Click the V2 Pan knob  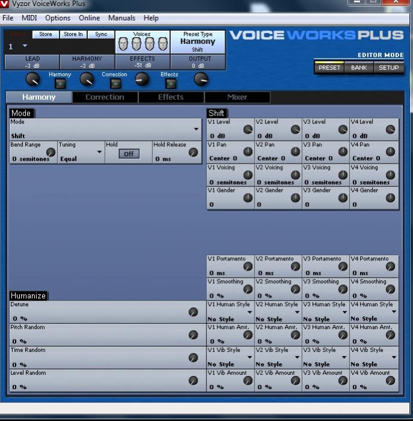pos(296,152)
